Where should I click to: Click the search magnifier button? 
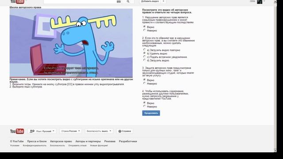pos(128,2)
